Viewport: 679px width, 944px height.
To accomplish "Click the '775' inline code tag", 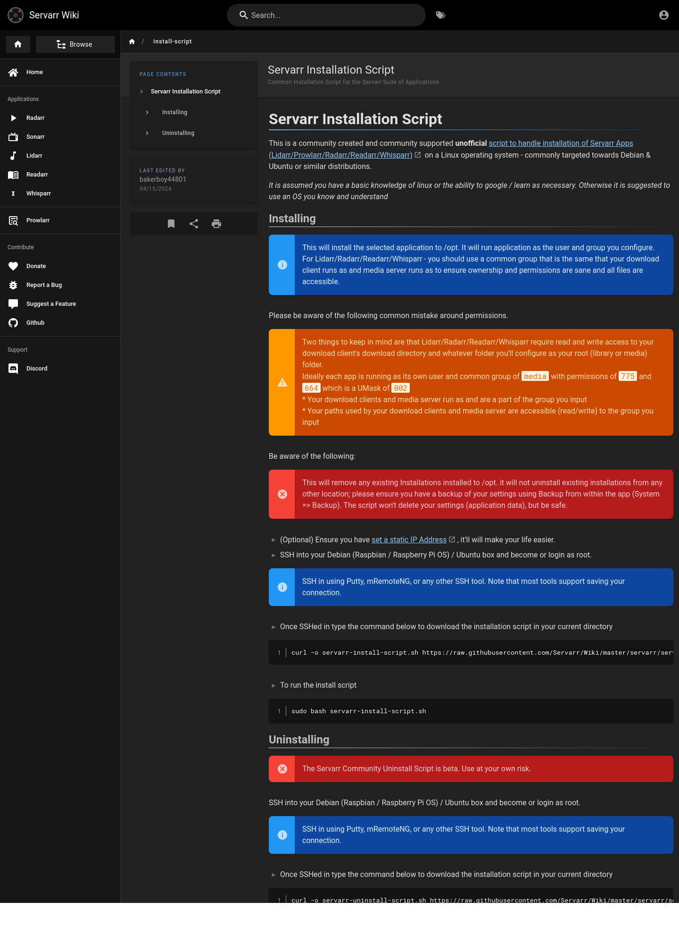I will click(x=628, y=377).
